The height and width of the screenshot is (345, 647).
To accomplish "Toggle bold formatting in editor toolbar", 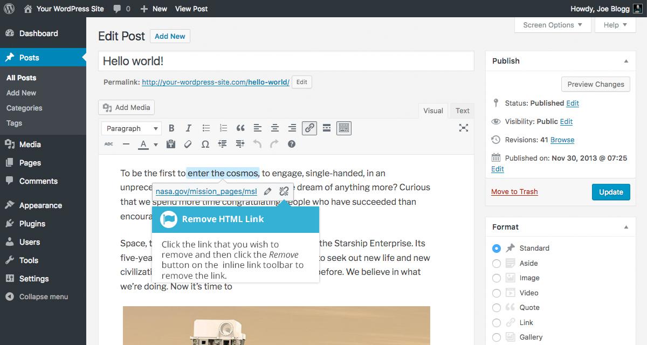I will tap(171, 128).
